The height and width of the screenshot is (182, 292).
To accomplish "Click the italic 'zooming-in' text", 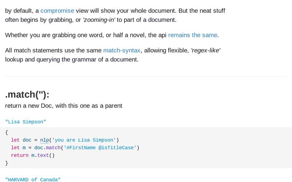I will [x=99, y=20].
